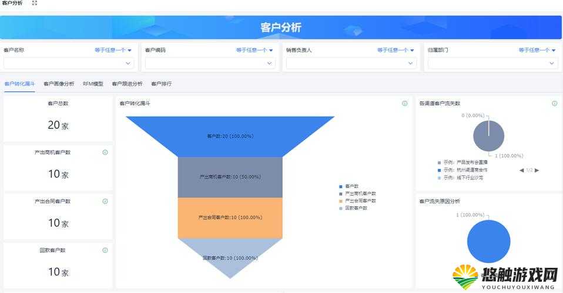The height and width of the screenshot is (293, 563).
Task: Open 等于任意一个 condition dropdown for 客户名称
Action: pyautogui.click(x=113, y=50)
